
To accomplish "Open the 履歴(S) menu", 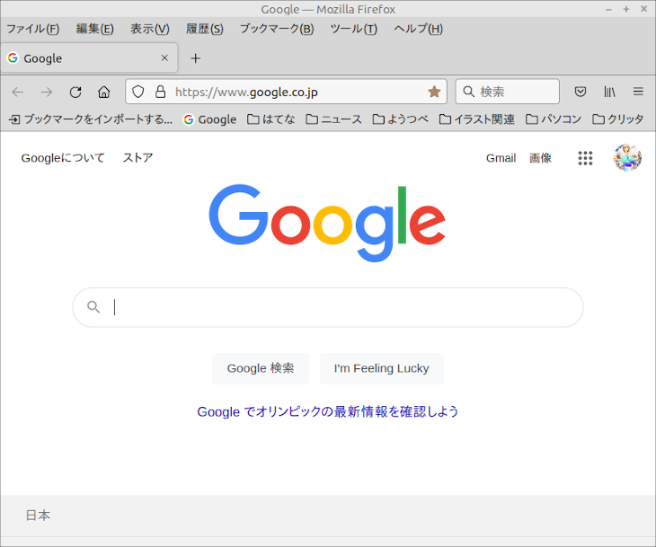I will pyautogui.click(x=205, y=29).
